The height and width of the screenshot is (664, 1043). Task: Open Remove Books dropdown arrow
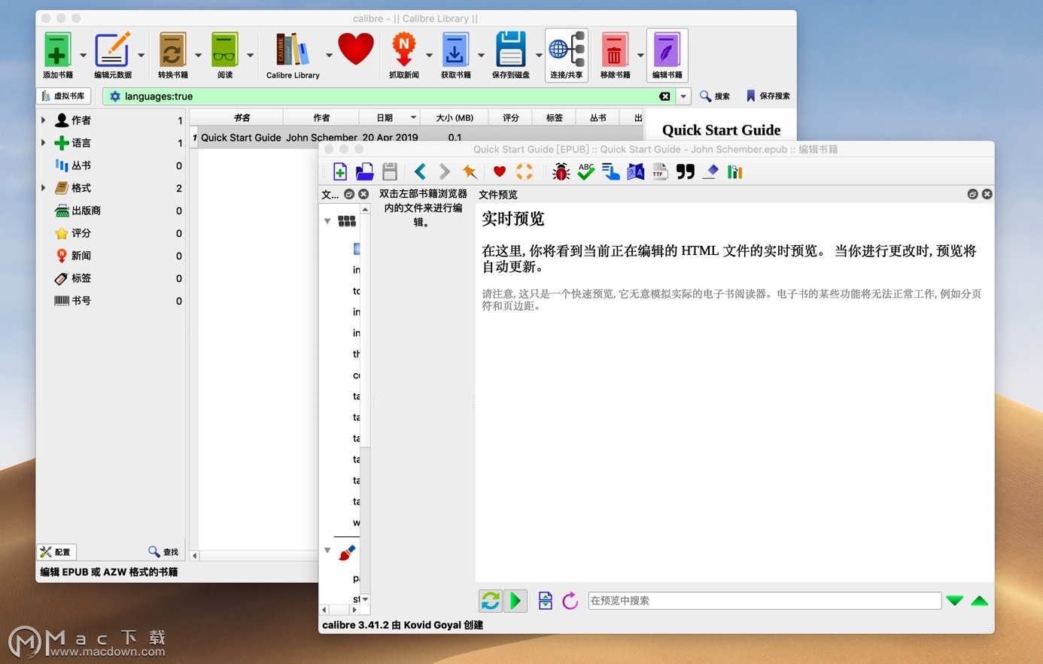(x=640, y=55)
